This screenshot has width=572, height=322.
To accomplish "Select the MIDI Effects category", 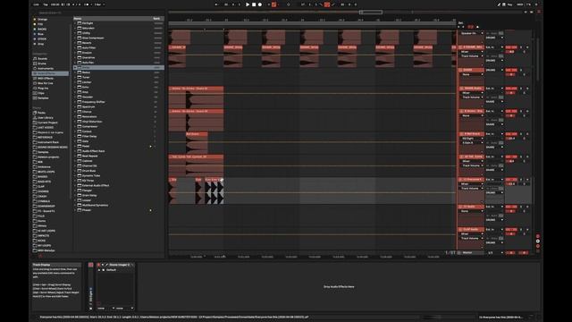I will click(46, 78).
